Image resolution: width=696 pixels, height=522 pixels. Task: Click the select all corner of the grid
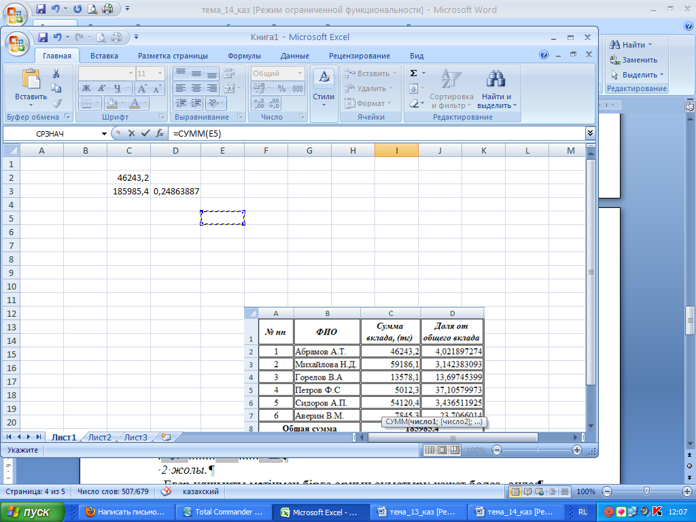click(x=11, y=150)
